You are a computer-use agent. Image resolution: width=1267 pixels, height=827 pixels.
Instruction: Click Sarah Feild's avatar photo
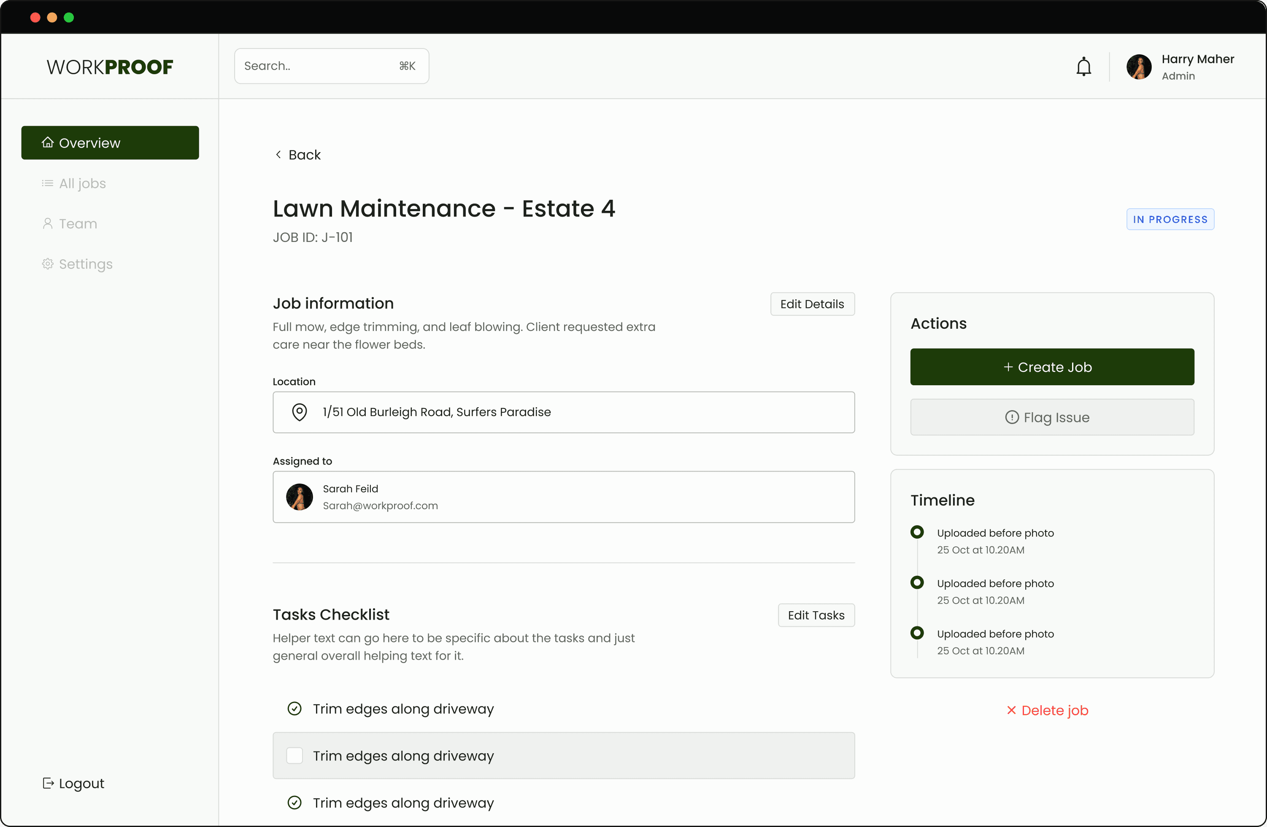[x=299, y=497]
